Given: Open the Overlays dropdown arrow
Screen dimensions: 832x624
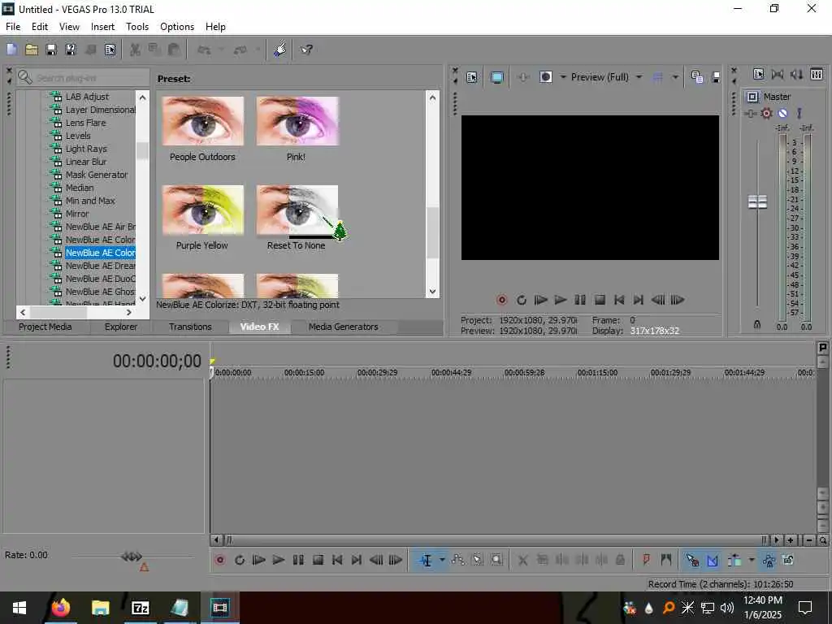Looking at the screenshot, I should pos(675,77).
